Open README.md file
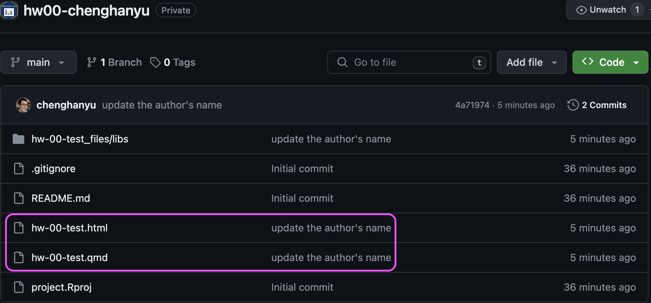Viewport: 651px width, 303px height. (x=61, y=198)
